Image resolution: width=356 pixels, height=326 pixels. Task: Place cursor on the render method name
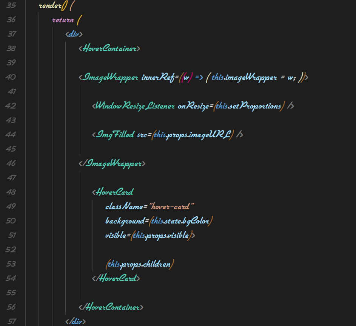[50, 5]
